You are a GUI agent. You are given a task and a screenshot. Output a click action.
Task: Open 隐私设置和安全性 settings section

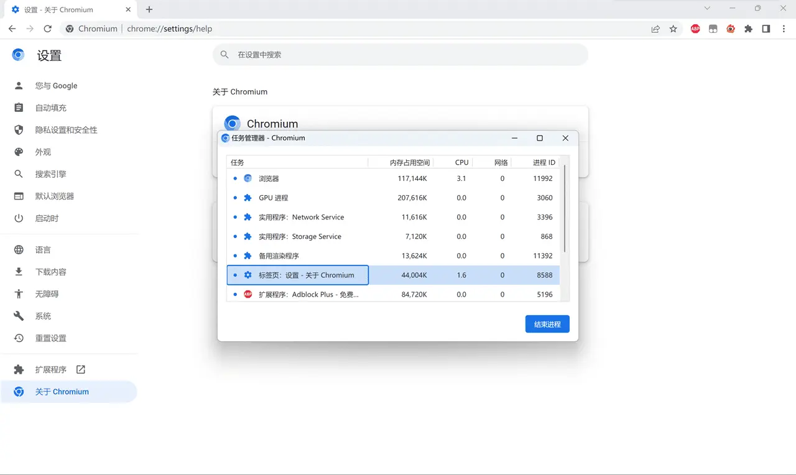pos(66,130)
